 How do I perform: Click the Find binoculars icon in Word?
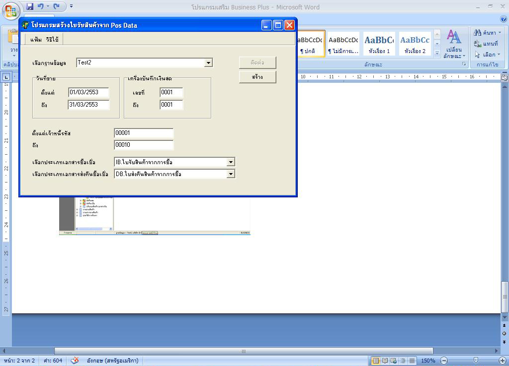[477, 32]
